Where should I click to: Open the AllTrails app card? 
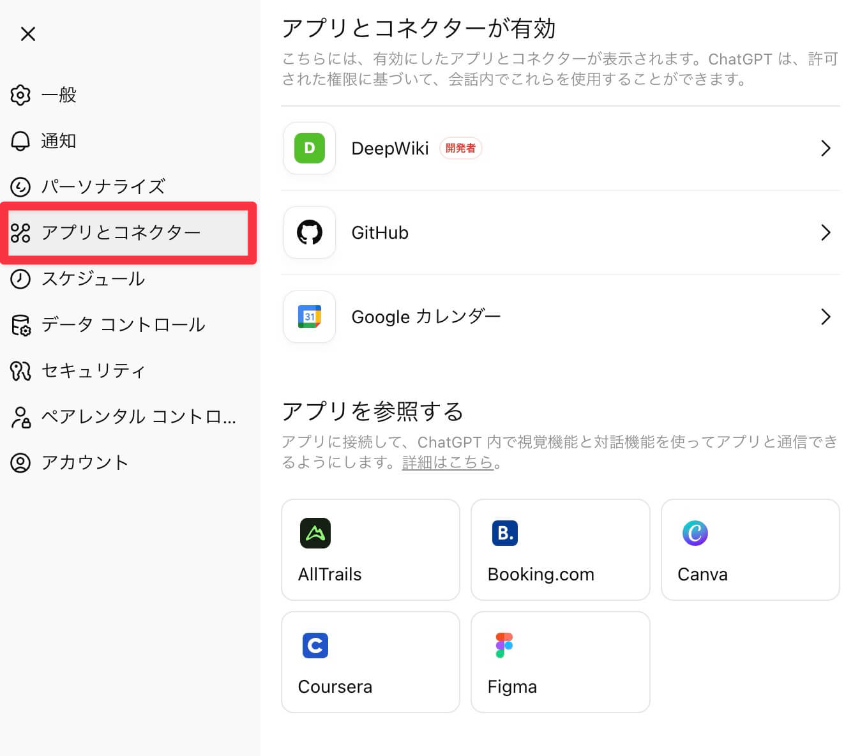point(370,550)
